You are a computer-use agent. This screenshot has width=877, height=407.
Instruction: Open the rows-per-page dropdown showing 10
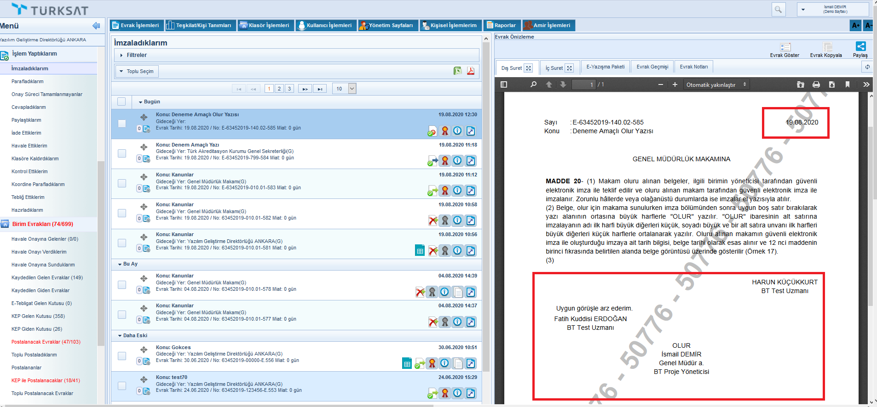352,89
